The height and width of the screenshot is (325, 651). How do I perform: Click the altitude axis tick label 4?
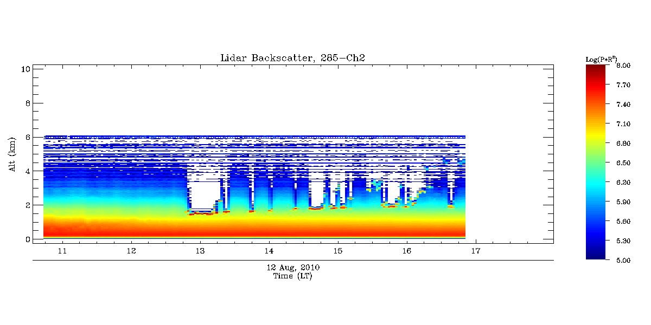(x=27, y=171)
